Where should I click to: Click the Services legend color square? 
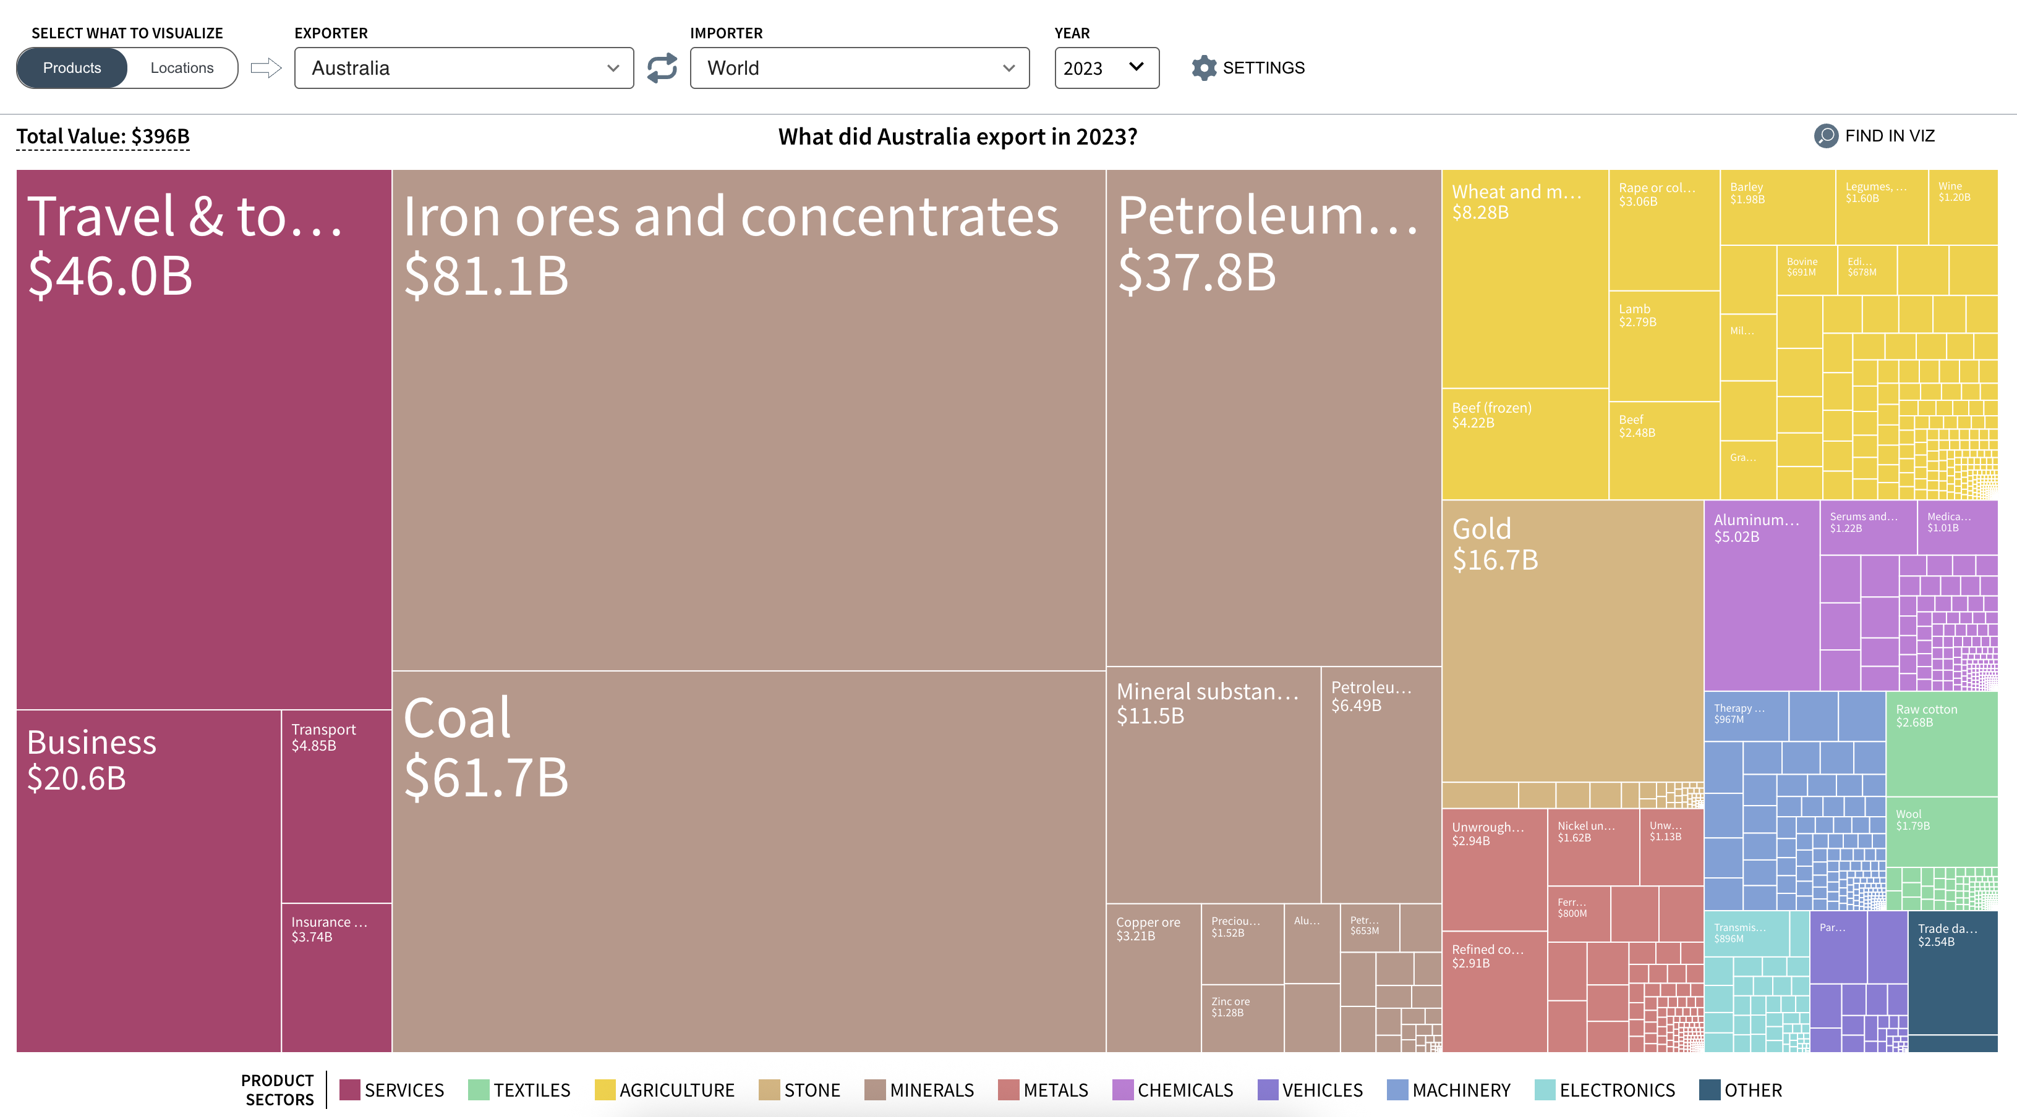349,1090
